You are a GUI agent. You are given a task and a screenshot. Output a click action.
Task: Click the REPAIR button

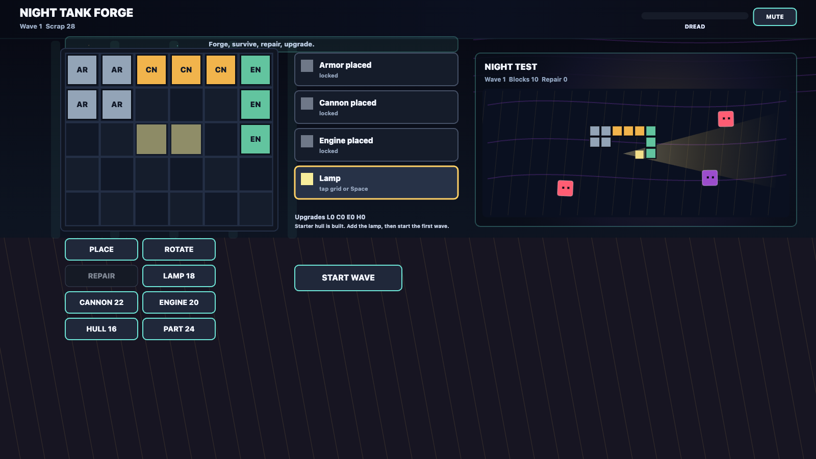tap(101, 276)
